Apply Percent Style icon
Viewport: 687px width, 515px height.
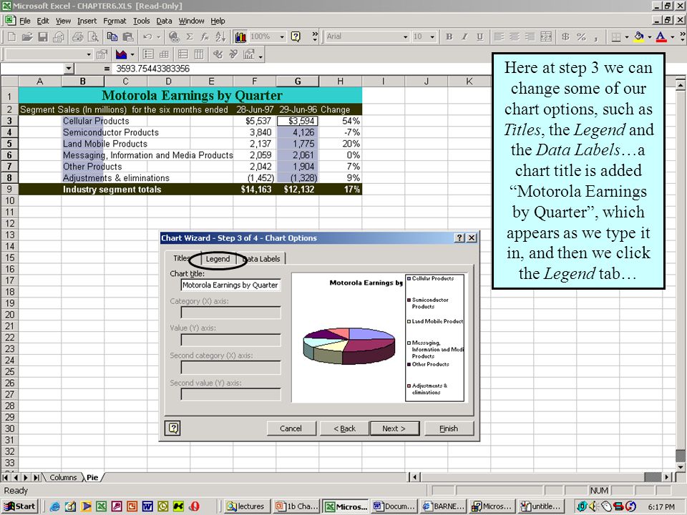coord(581,36)
